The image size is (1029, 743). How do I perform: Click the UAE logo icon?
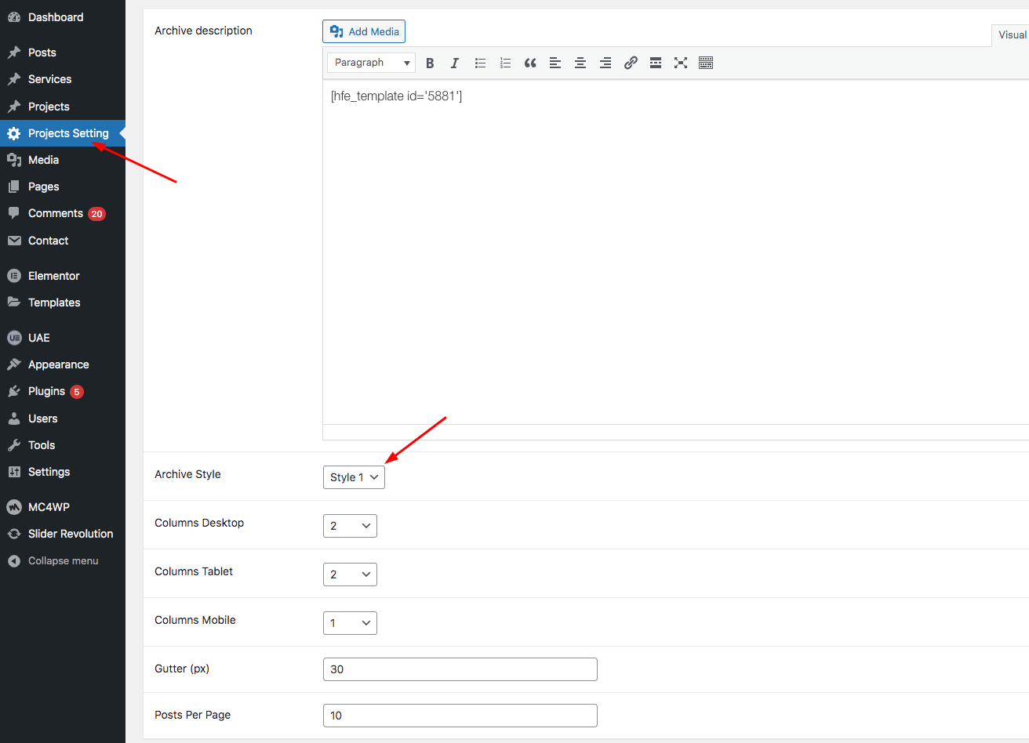coord(14,338)
